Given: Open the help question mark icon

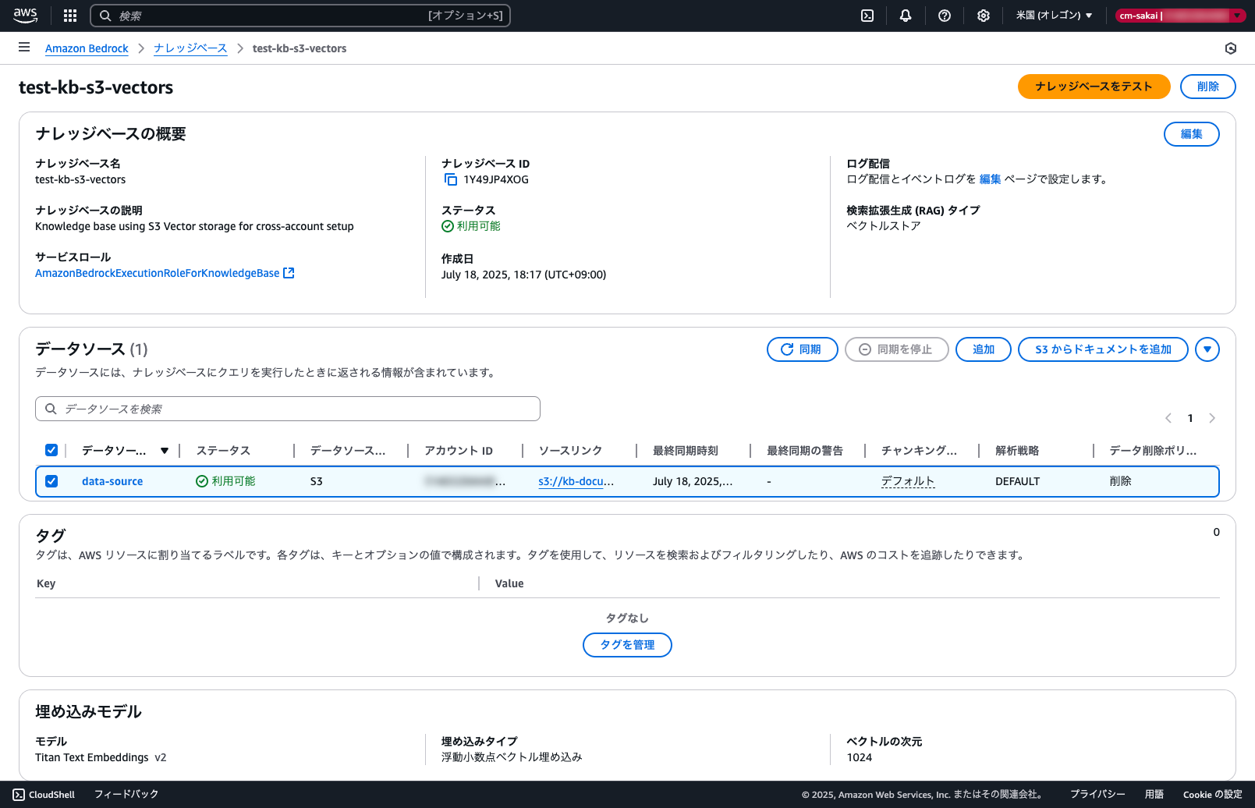Looking at the screenshot, I should pyautogui.click(x=945, y=16).
